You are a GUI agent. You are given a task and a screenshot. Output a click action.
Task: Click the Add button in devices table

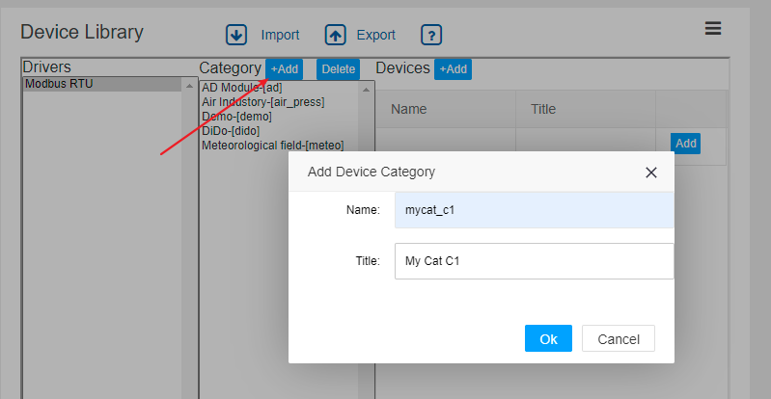click(685, 144)
